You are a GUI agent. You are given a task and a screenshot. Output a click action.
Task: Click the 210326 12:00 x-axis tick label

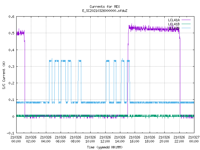tap(105, 139)
